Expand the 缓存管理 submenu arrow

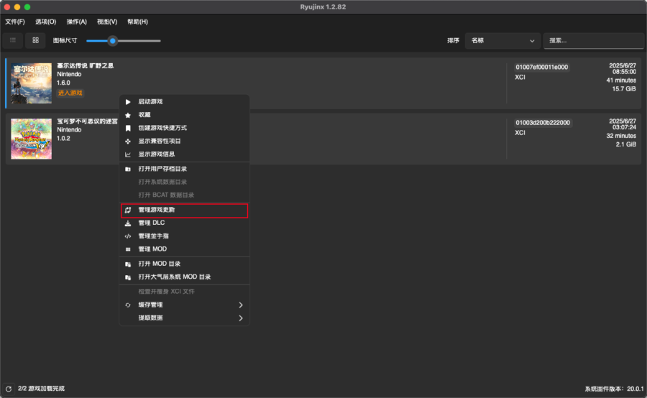pyautogui.click(x=241, y=305)
